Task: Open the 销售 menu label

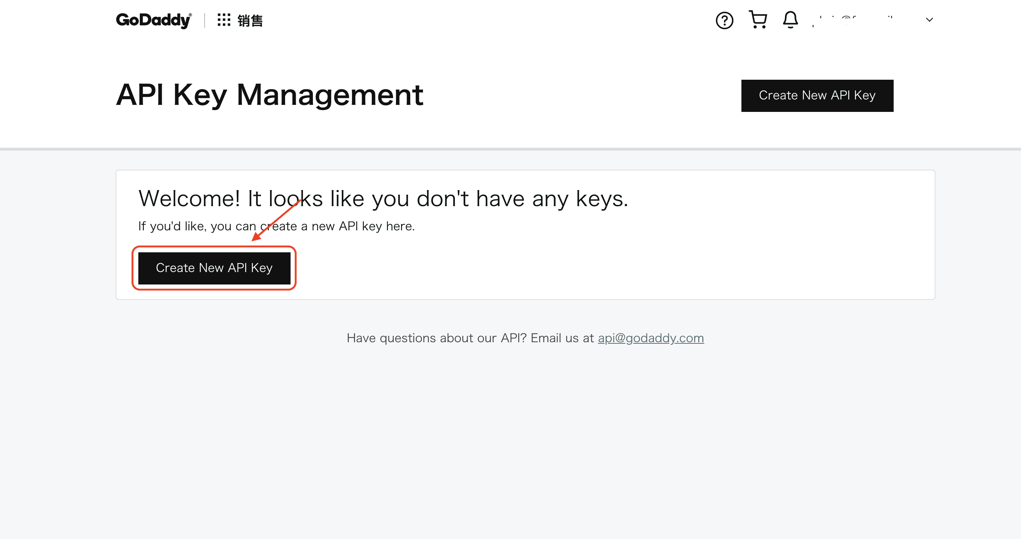Action: point(250,20)
